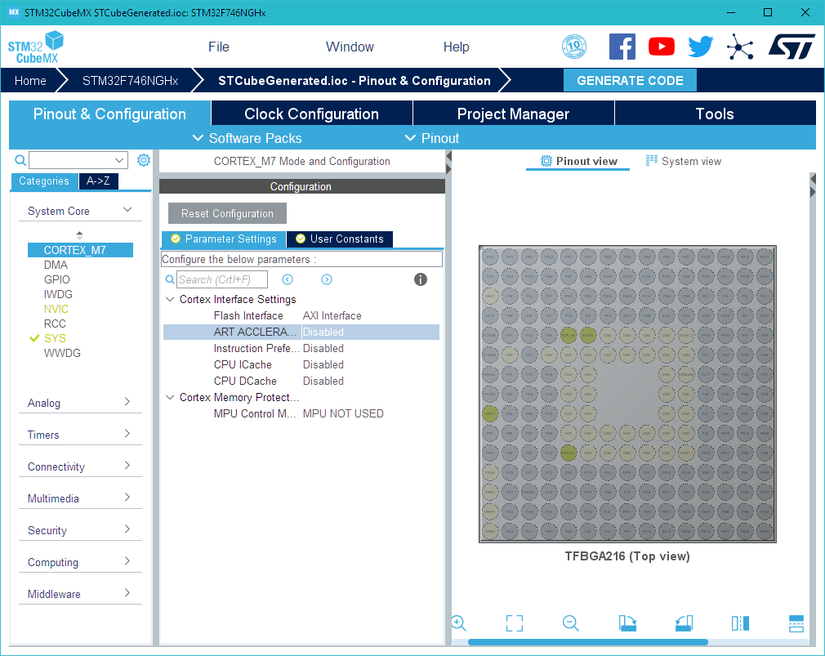Expand the Multimedia category
The image size is (825, 656).
pos(127,498)
